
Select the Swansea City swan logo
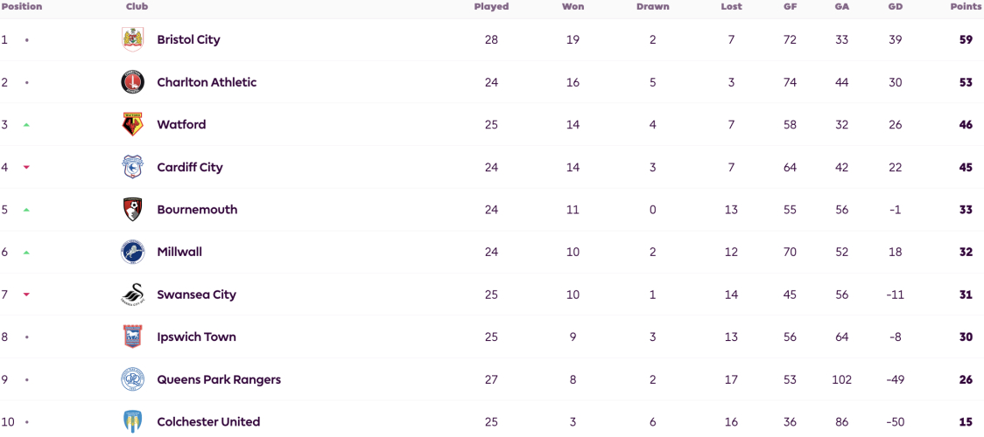click(132, 295)
